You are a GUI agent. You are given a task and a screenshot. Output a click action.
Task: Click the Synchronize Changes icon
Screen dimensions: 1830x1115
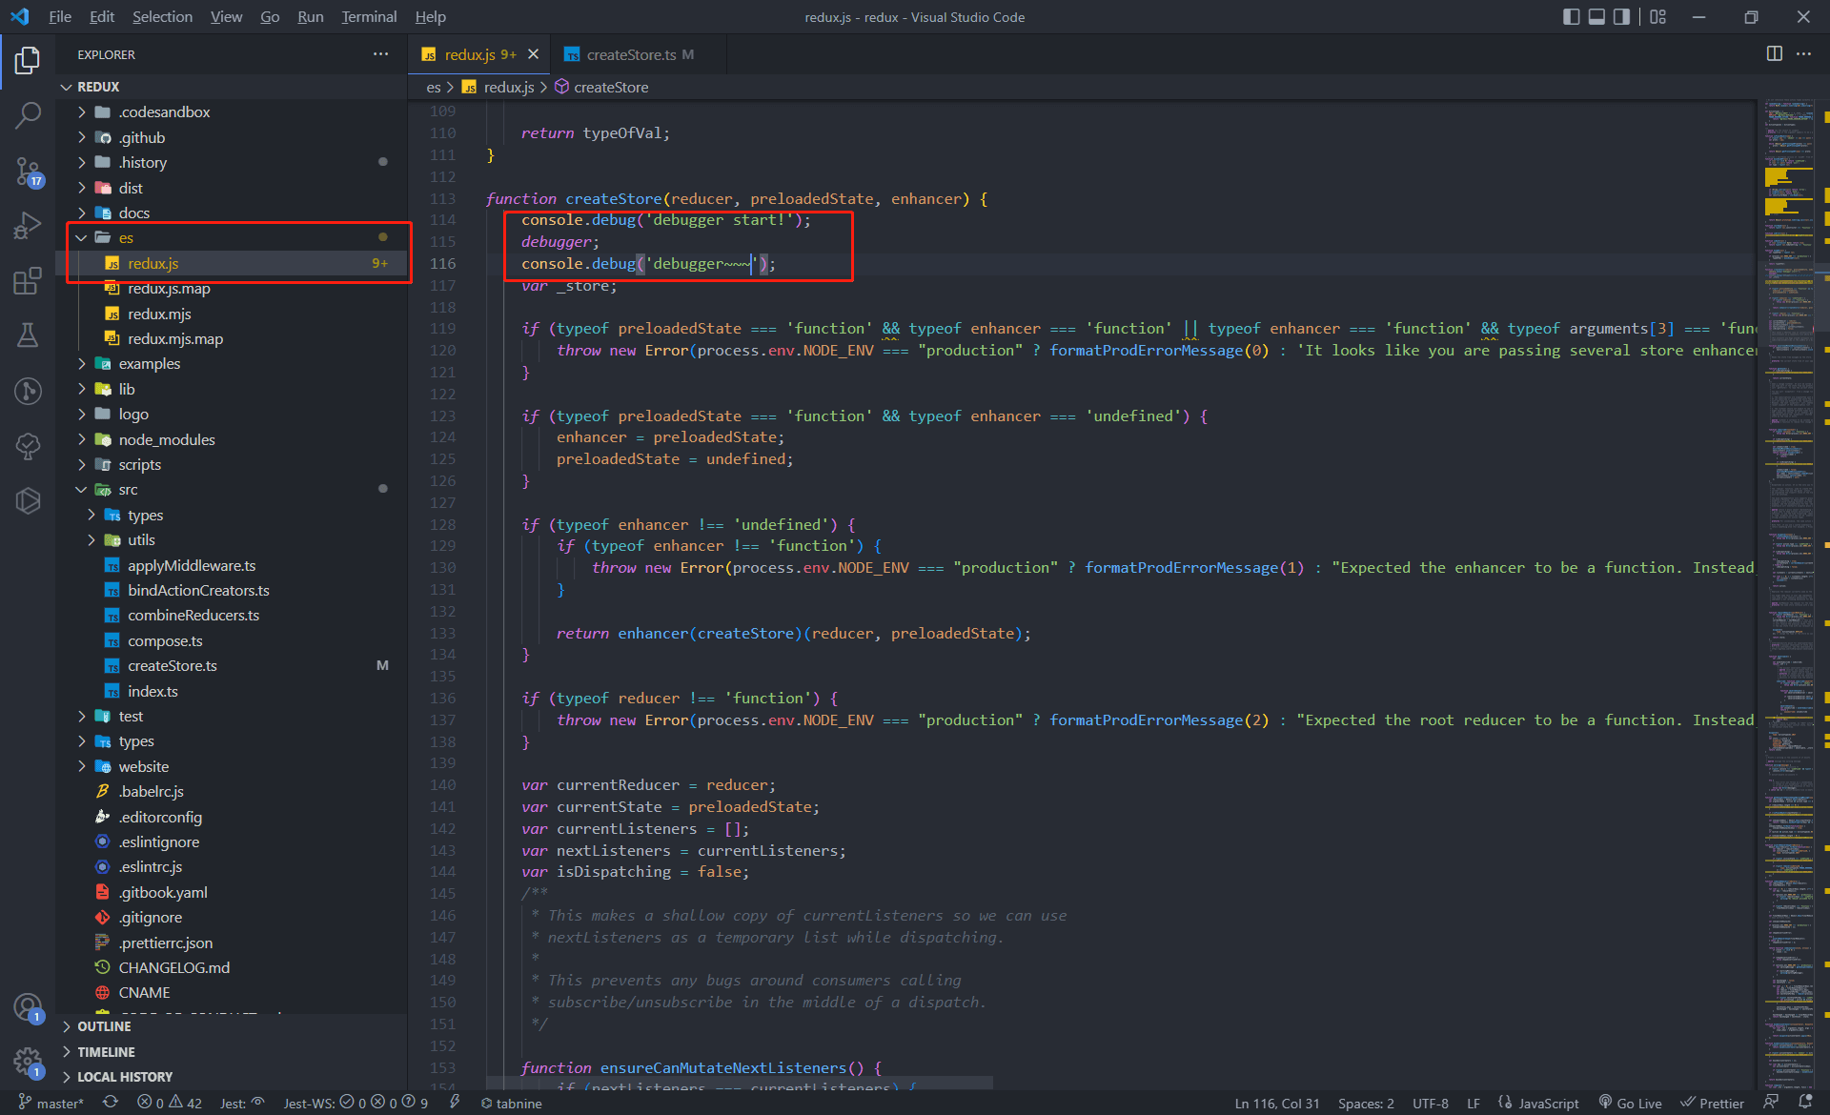pyautogui.click(x=111, y=1103)
